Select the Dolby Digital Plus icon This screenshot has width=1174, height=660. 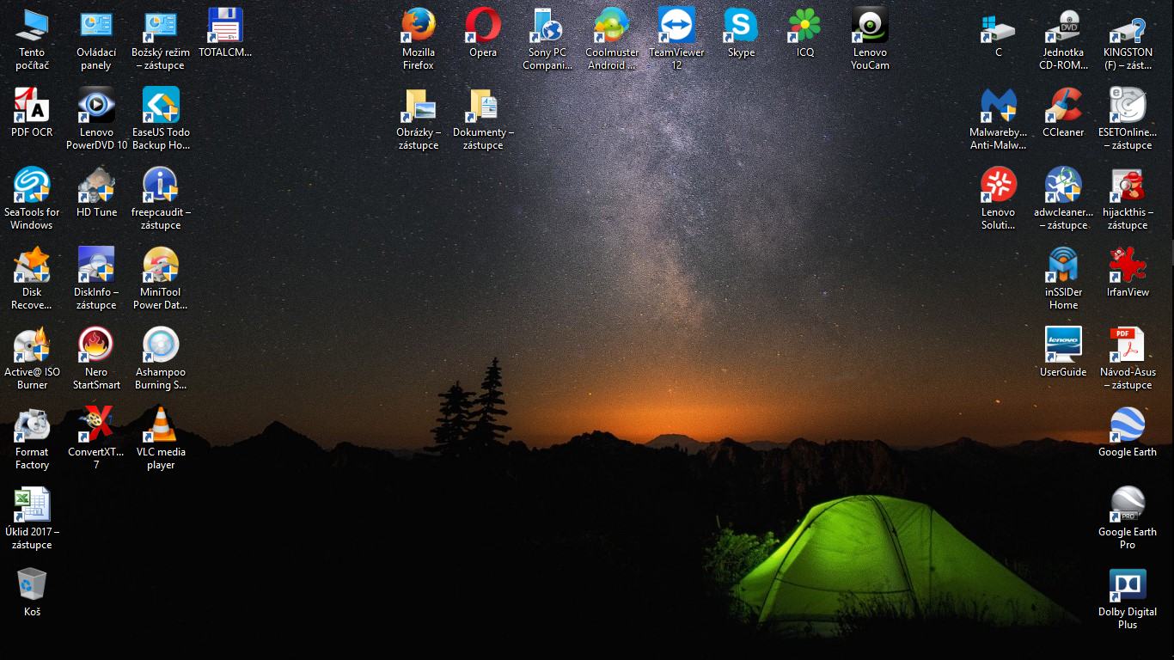1128,585
